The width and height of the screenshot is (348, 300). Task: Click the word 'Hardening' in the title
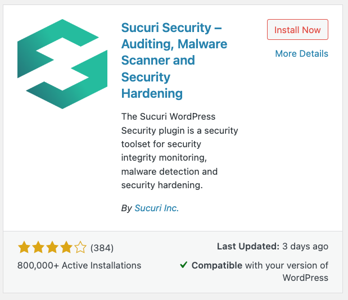[152, 93]
